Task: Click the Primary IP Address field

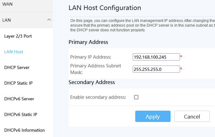Action: click(156, 57)
